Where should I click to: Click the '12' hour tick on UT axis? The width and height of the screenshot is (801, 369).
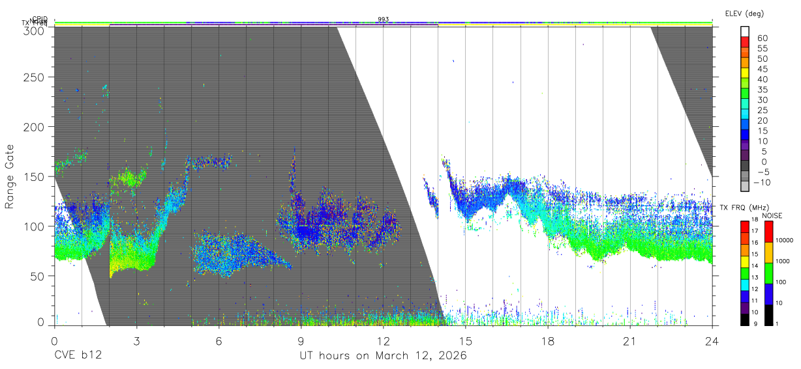pos(383,341)
